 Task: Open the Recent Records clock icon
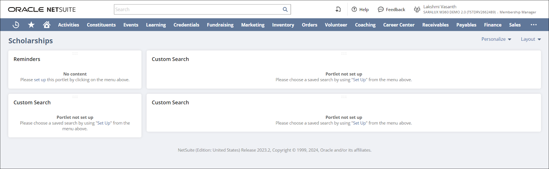pos(16,25)
